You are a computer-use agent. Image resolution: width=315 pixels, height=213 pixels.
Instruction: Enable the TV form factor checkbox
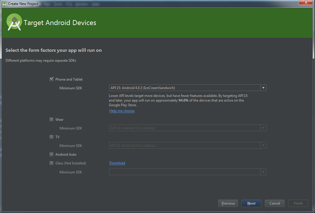(51, 137)
